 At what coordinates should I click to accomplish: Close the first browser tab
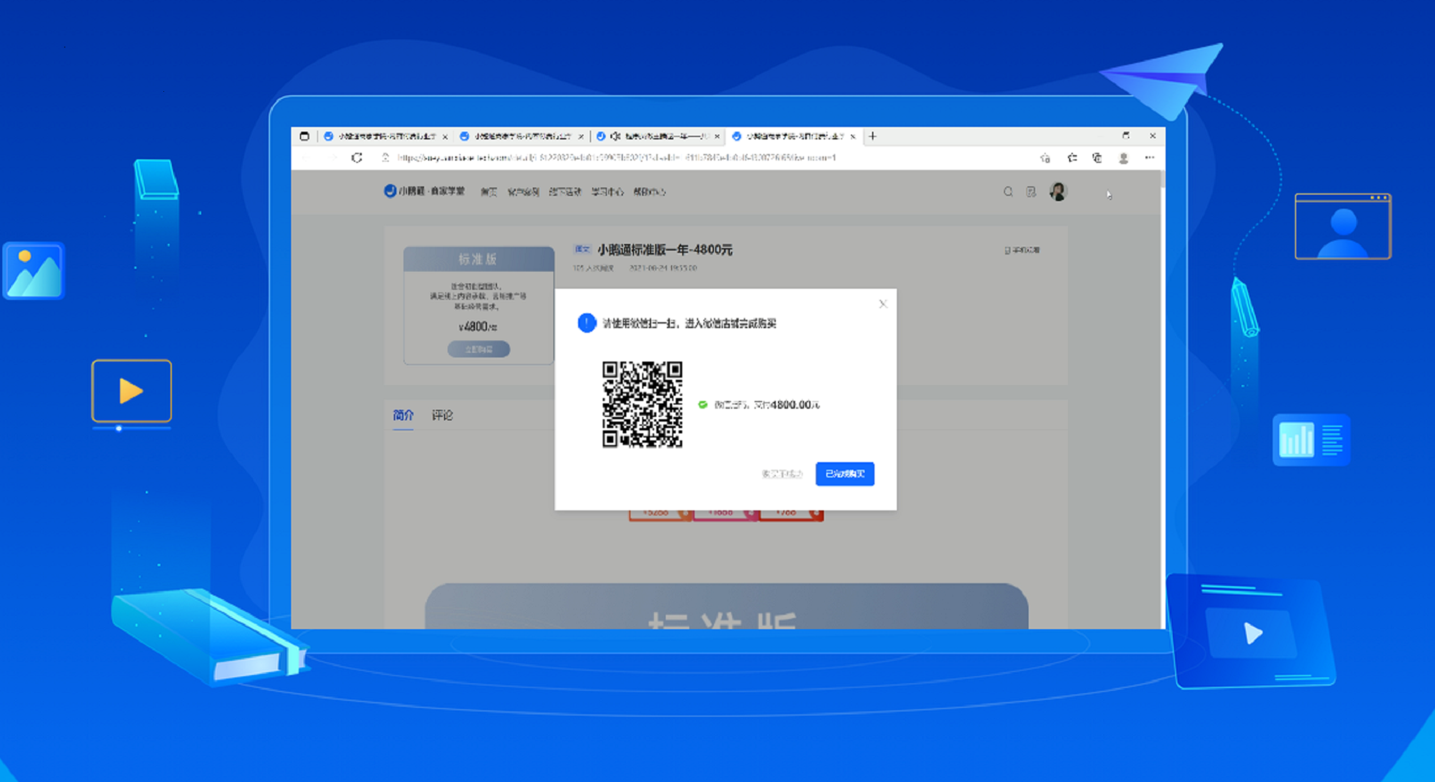click(x=445, y=136)
